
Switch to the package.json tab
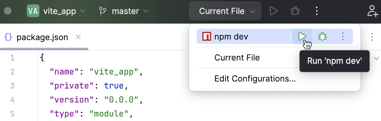pos(42,37)
